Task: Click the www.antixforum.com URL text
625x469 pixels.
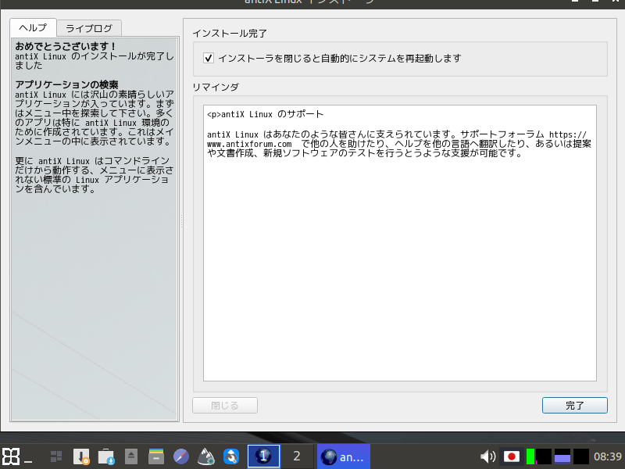Action: [x=249, y=144]
